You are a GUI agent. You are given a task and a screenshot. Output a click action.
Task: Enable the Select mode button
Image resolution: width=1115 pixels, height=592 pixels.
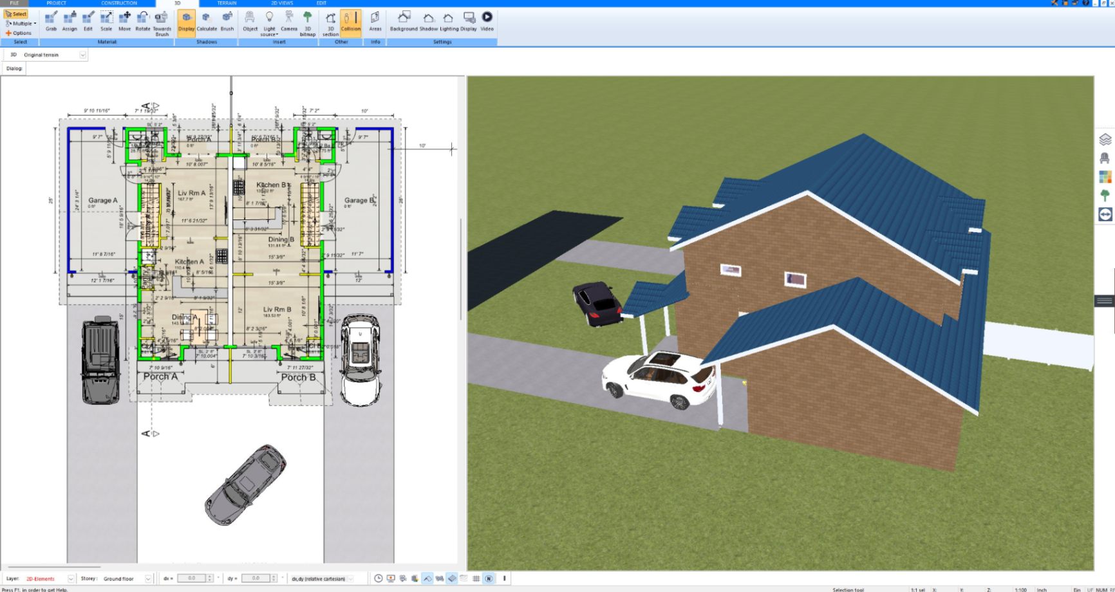pos(16,14)
